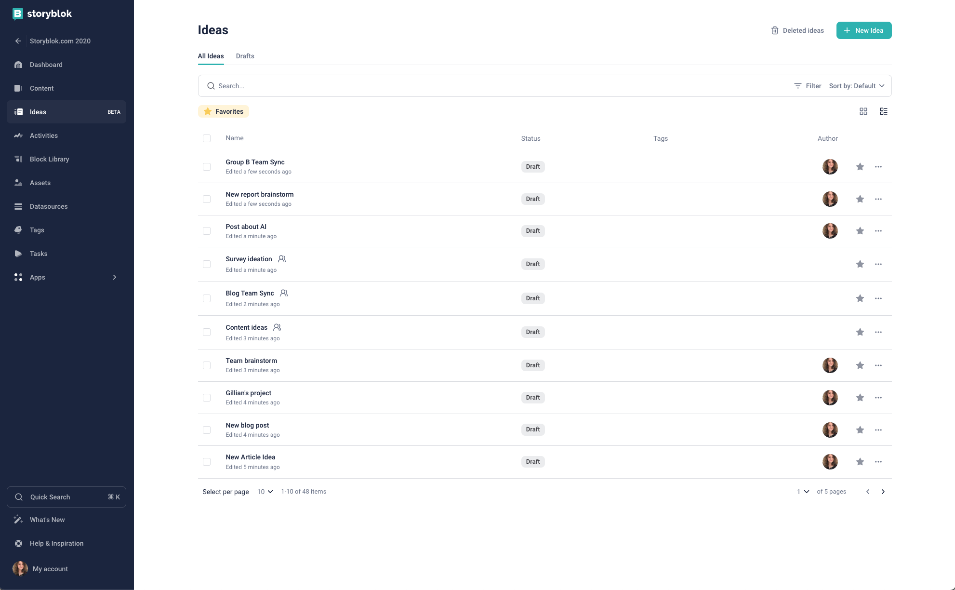Switch to the Drafts tab
The image size is (955, 590).
click(x=245, y=56)
